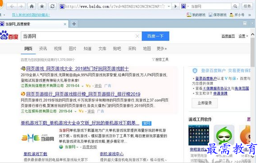
Task: Switch to the 采购 tab
Action: pyautogui.click(x=132, y=49)
